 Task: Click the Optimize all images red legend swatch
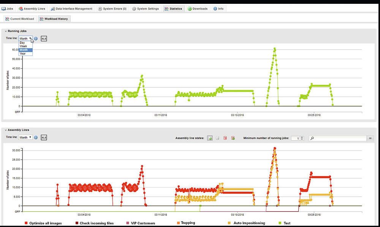(26, 223)
